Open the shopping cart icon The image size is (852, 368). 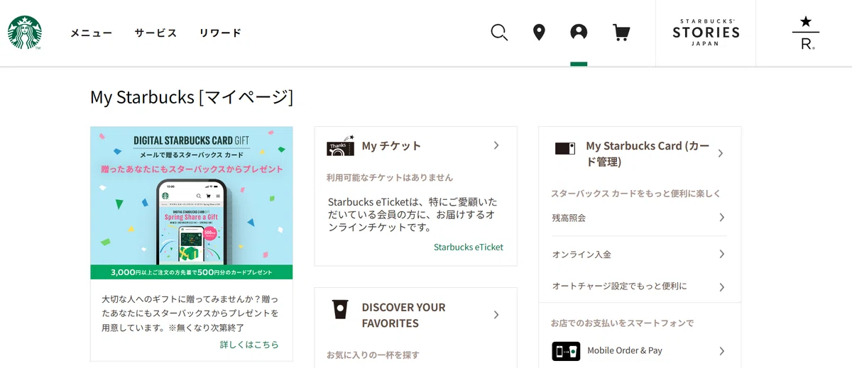pyautogui.click(x=621, y=33)
